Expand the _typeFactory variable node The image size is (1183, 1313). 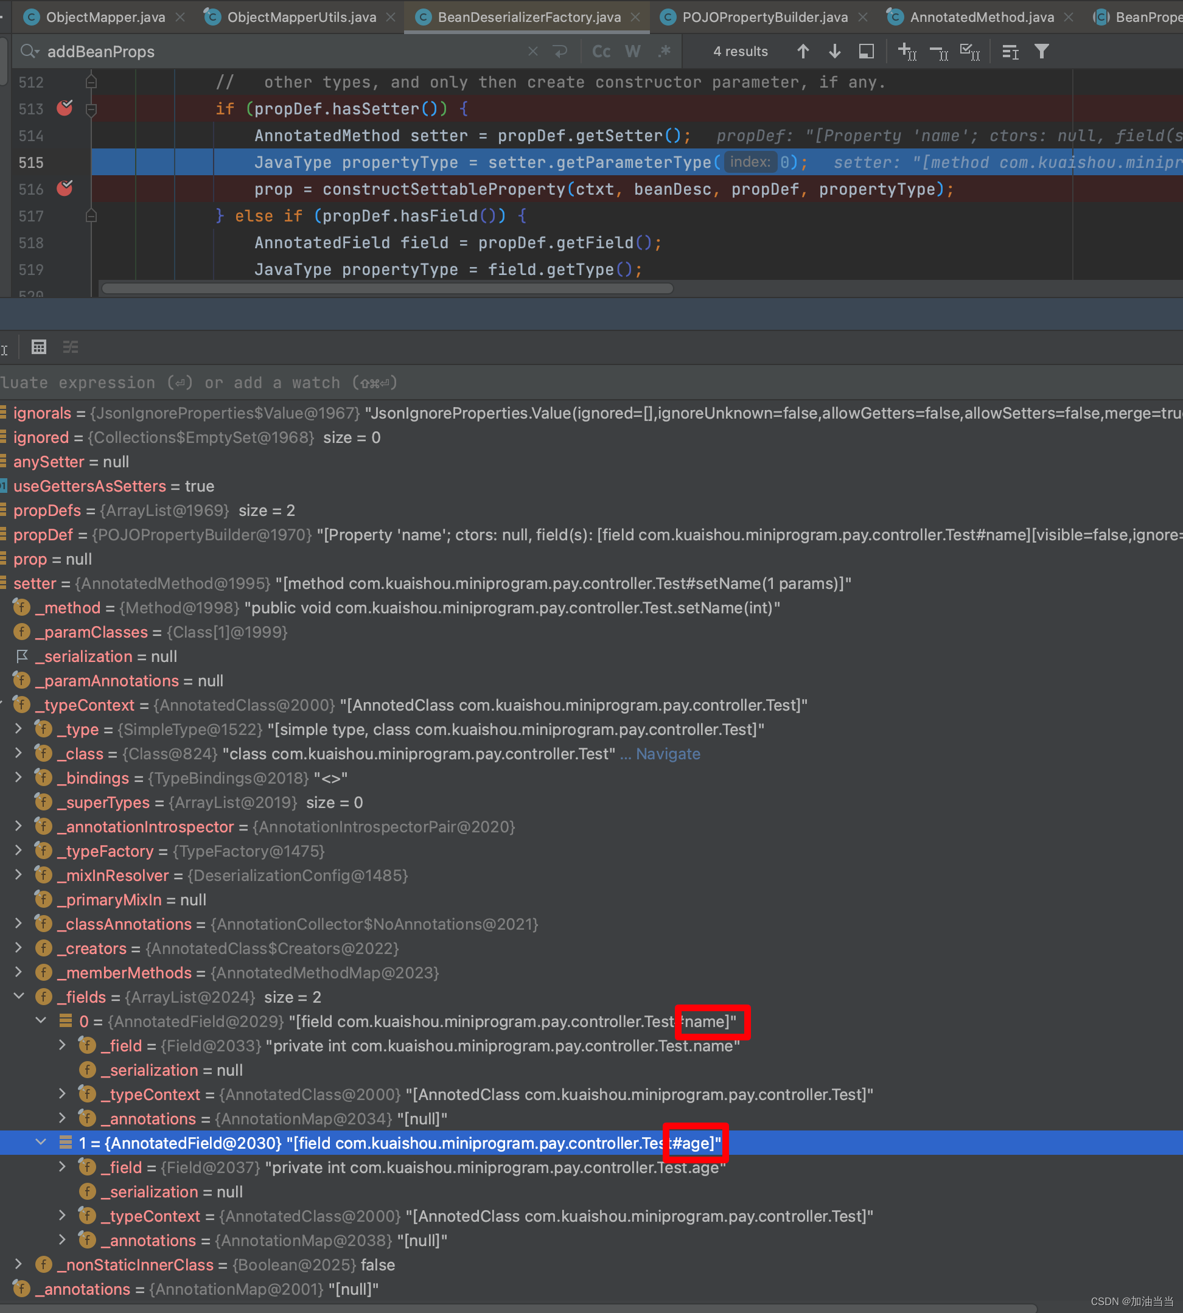pos(19,851)
